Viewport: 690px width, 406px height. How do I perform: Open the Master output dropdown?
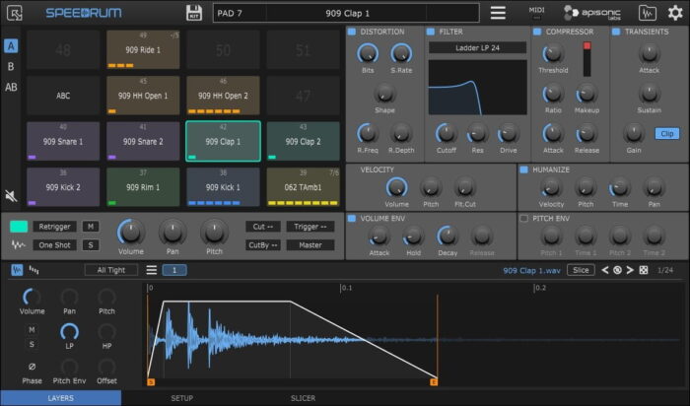click(310, 245)
